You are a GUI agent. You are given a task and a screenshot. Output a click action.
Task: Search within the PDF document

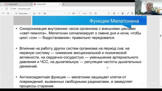[109, 13]
